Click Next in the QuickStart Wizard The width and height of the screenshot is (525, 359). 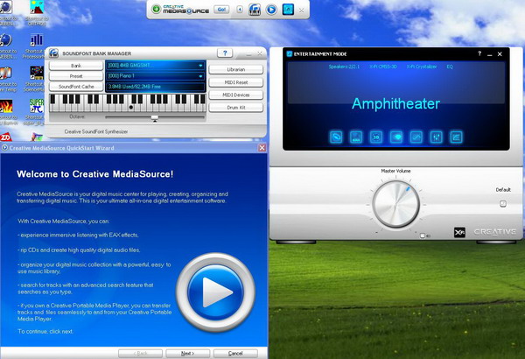point(187,353)
